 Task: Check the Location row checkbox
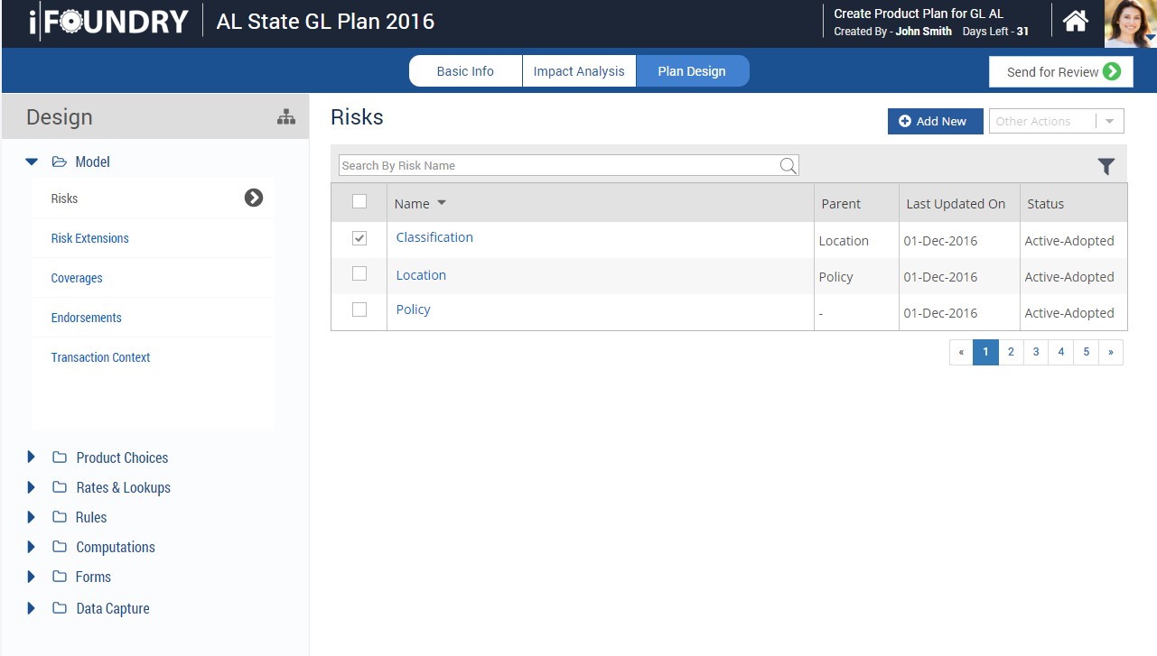coord(359,274)
